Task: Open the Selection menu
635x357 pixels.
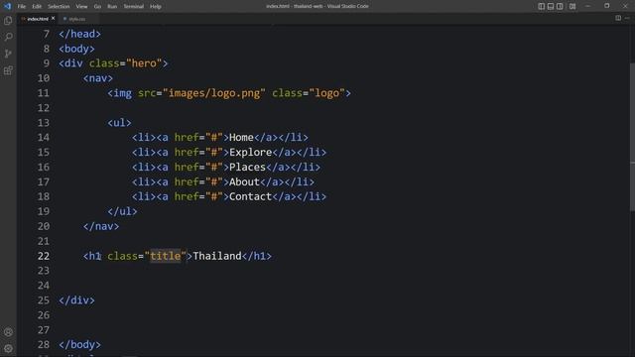Action: pyautogui.click(x=59, y=7)
